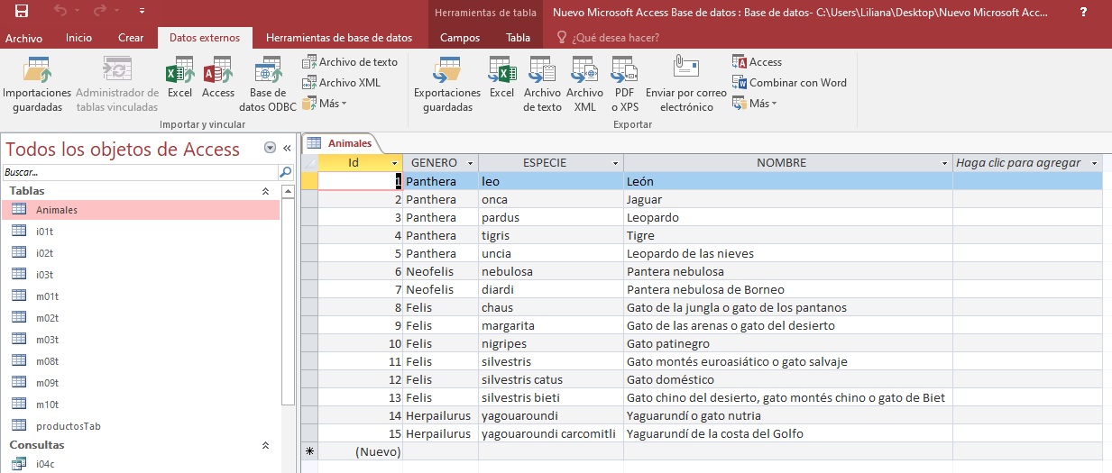
Task: Click cell Gato doméstico
Action: pos(788,379)
